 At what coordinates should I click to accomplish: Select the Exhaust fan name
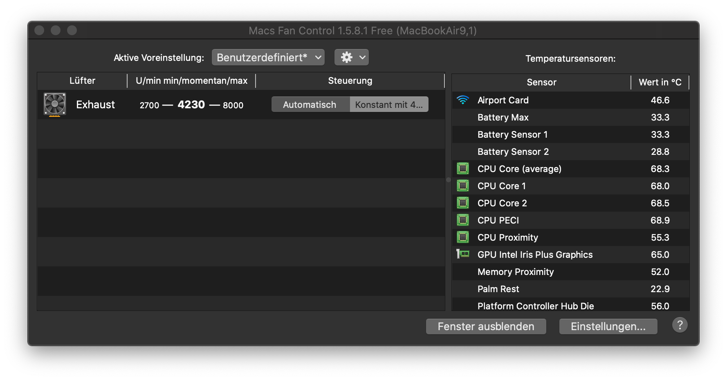[x=95, y=105]
